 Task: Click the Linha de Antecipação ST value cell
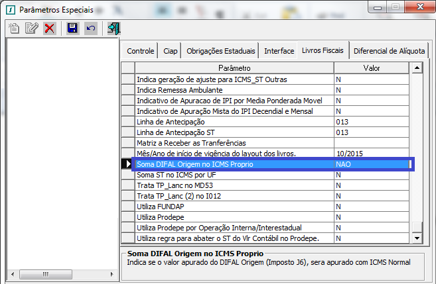pyautogui.click(x=372, y=132)
